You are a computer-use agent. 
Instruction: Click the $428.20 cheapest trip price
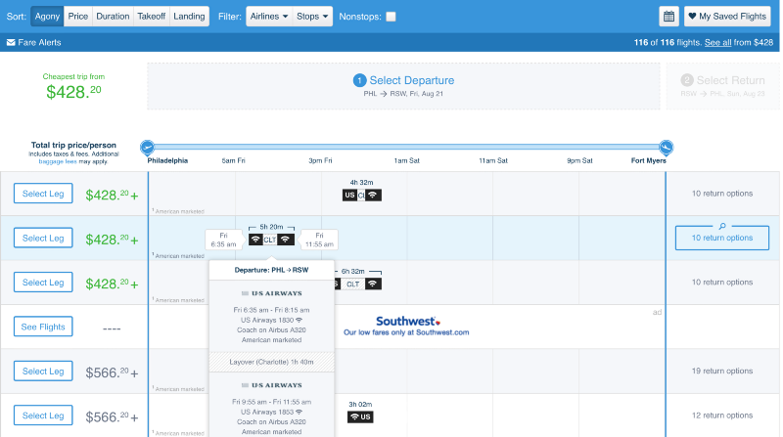point(73,92)
